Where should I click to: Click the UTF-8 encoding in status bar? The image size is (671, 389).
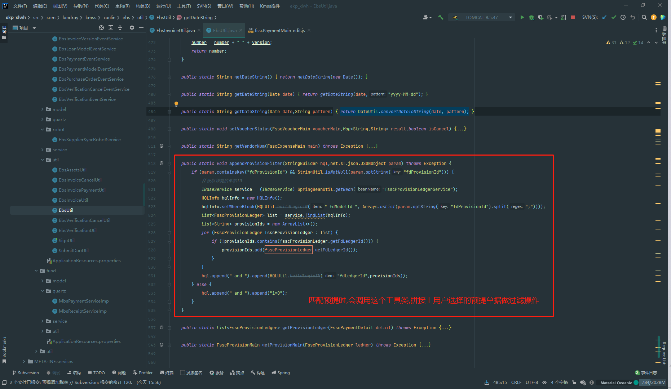tap(531, 383)
